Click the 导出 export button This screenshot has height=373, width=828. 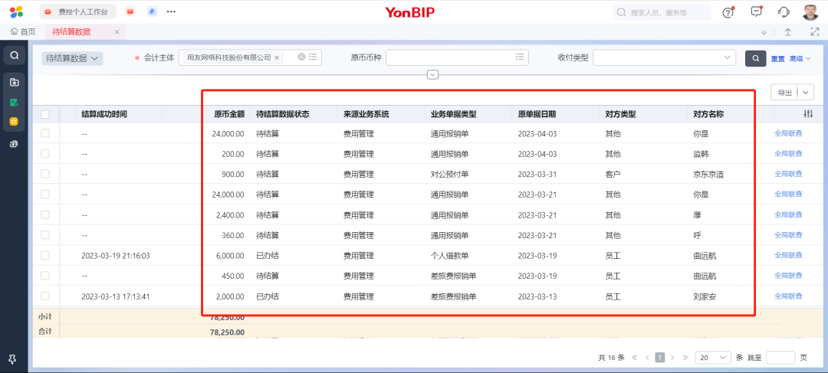click(x=784, y=93)
